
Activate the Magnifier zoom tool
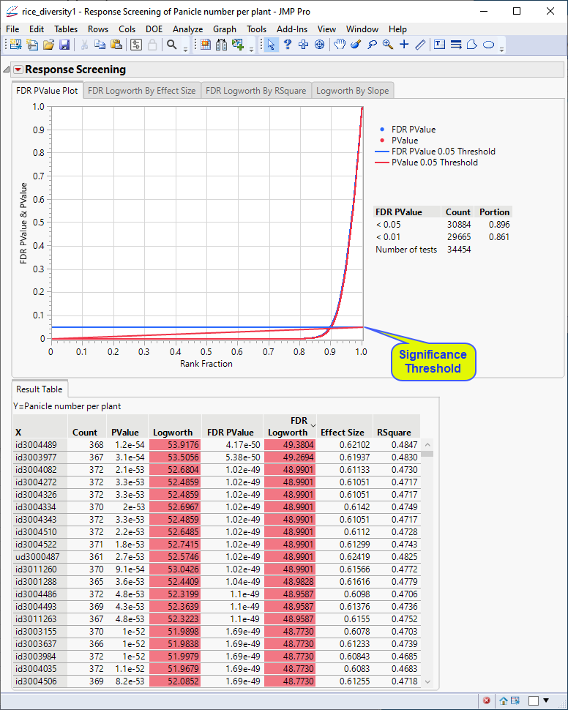(387, 45)
